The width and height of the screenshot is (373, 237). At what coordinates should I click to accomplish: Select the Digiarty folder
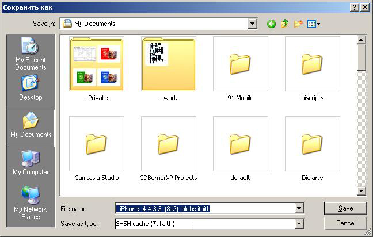(313, 144)
